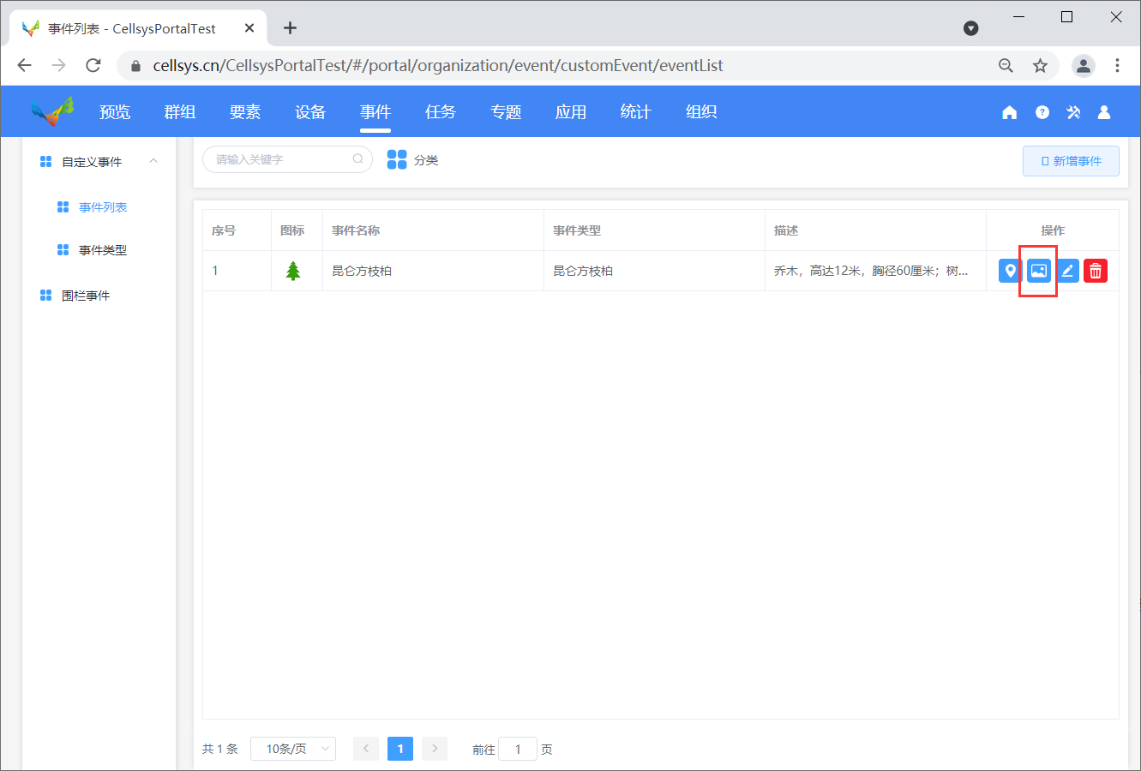Select the 事件 menu item

[x=375, y=112]
